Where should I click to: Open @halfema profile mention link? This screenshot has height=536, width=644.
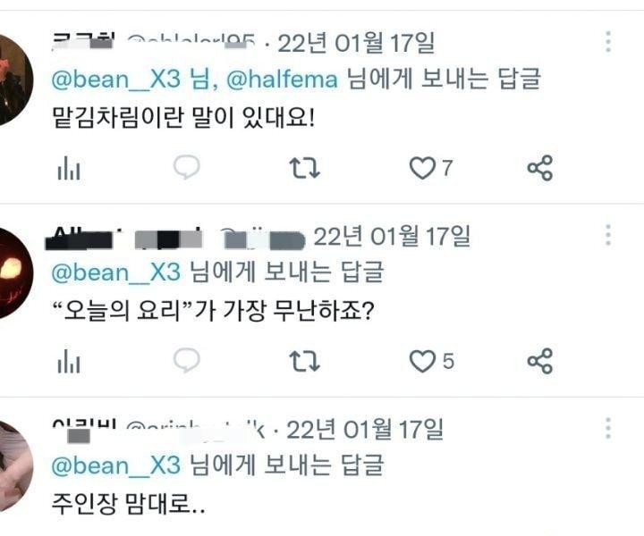tap(282, 80)
